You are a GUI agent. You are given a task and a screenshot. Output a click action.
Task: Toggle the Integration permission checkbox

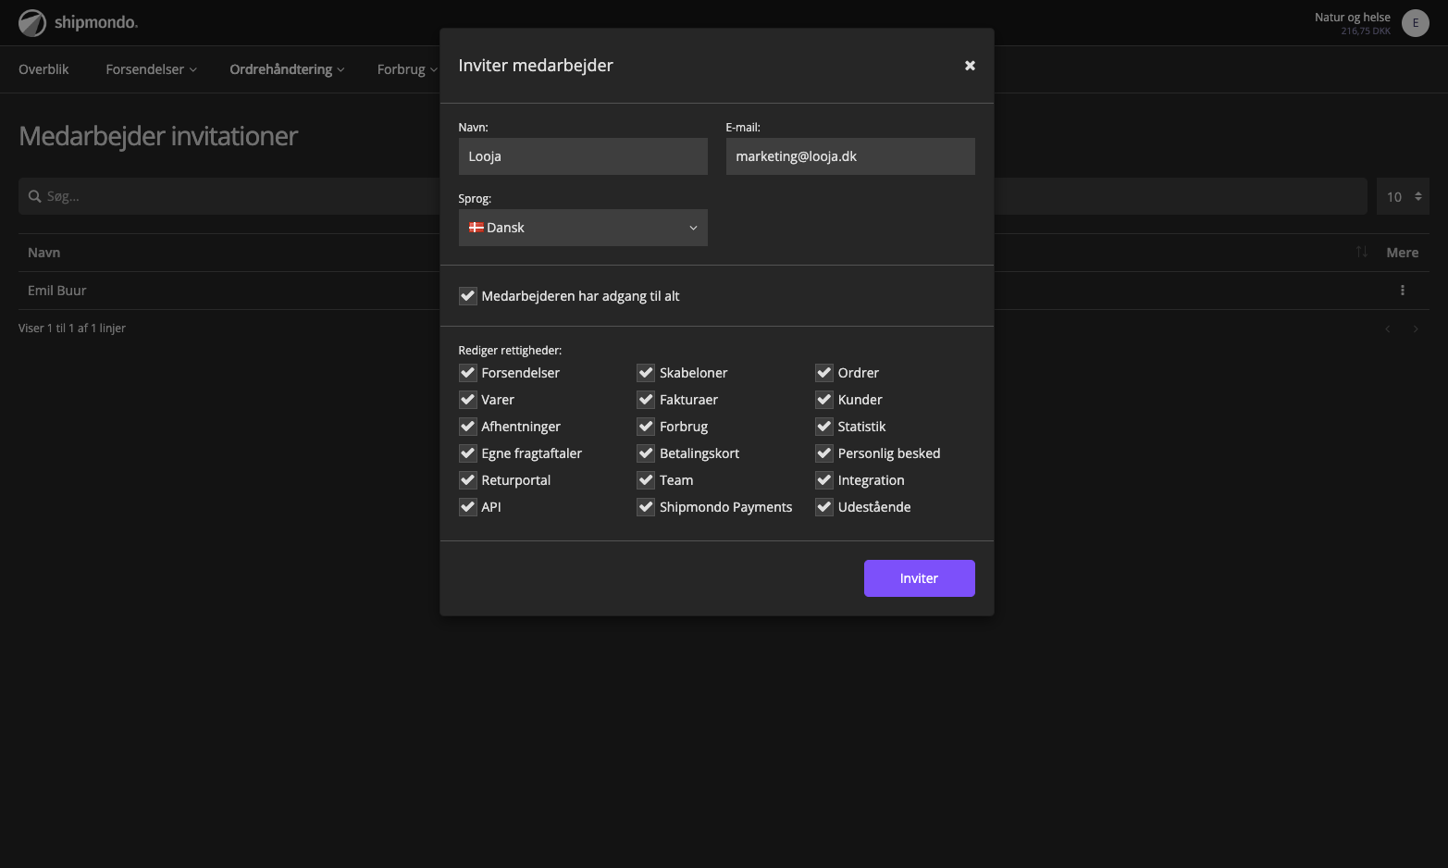[x=824, y=480]
